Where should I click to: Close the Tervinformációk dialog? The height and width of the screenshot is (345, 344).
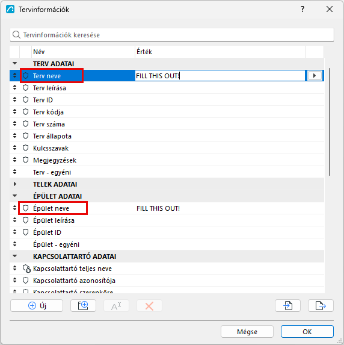coord(330,9)
